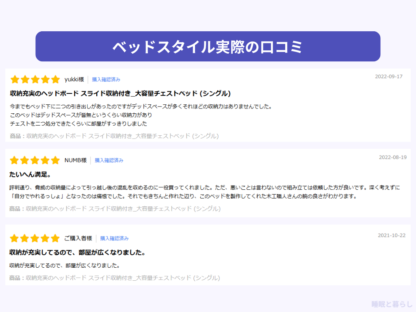Click the date 2022-09-17

pyautogui.click(x=389, y=76)
